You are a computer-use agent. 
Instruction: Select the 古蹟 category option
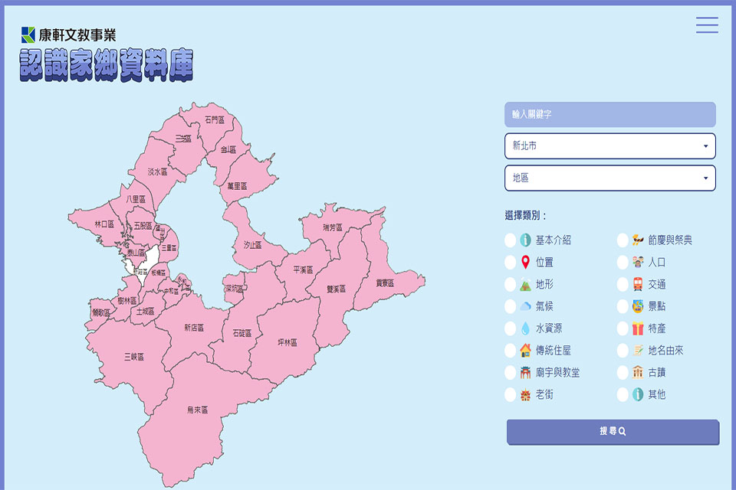[x=623, y=373]
